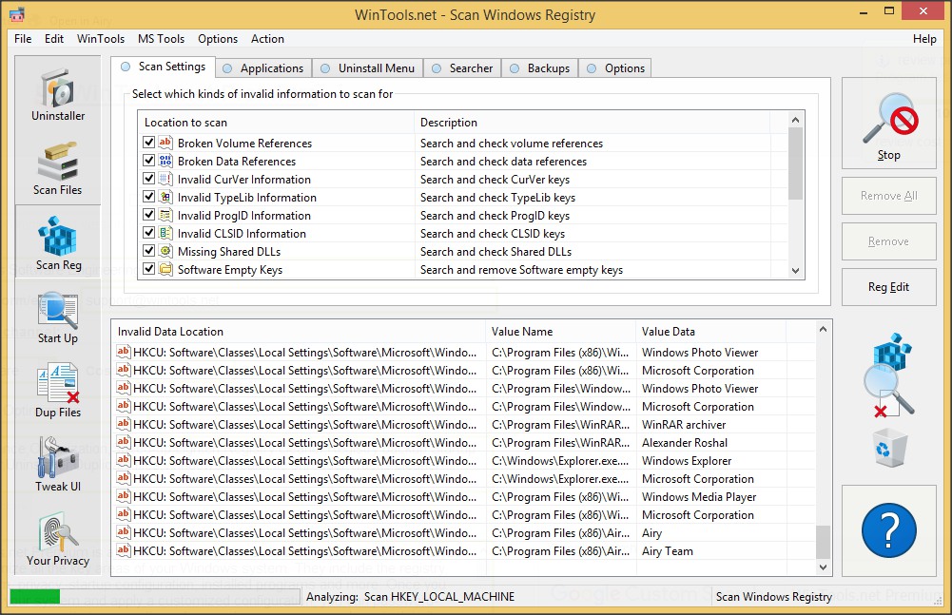This screenshot has width=952, height=615.
Task: Select the Scan Reg sidebar tool
Action: 58,242
